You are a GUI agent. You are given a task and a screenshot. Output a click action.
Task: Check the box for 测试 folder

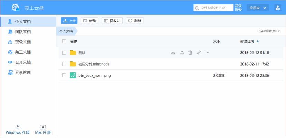click(64, 53)
